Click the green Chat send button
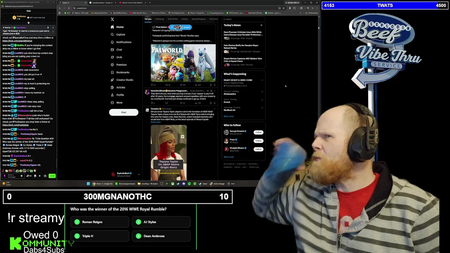The image size is (450, 253). tap(52, 176)
